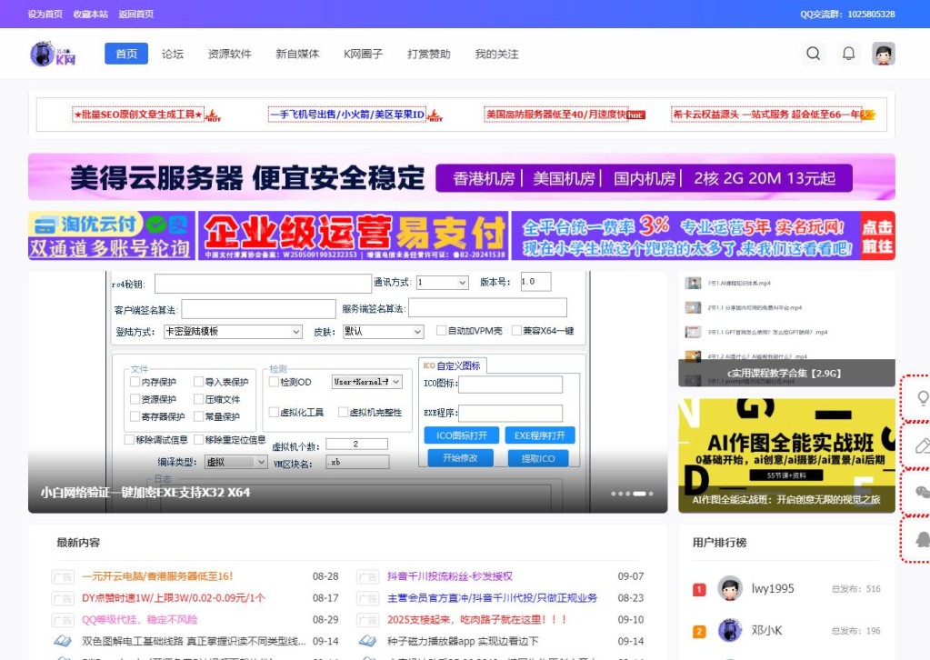Open post 主营会员官方直冲/抖音千川代投
930x660 pixels.
pos(493,598)
